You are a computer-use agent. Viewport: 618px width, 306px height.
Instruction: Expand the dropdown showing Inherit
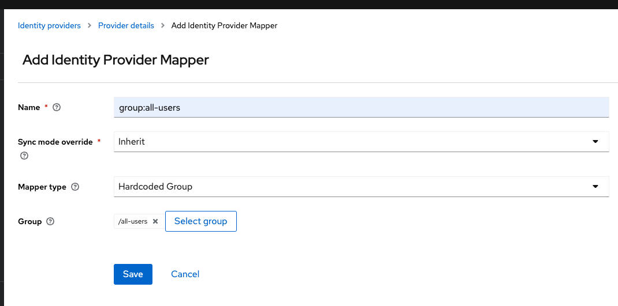tap(362, 142)
